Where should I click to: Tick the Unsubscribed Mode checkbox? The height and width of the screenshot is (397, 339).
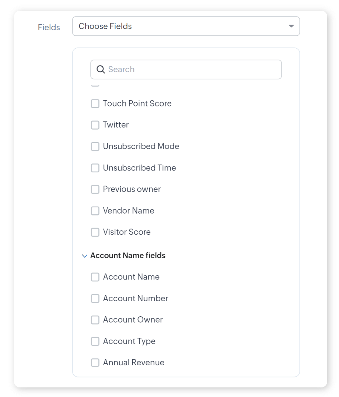coord(95,146)
